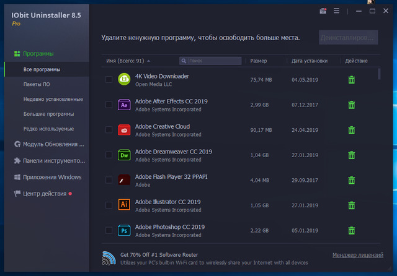Open Приложения Windows section

[x=47, y=177]
